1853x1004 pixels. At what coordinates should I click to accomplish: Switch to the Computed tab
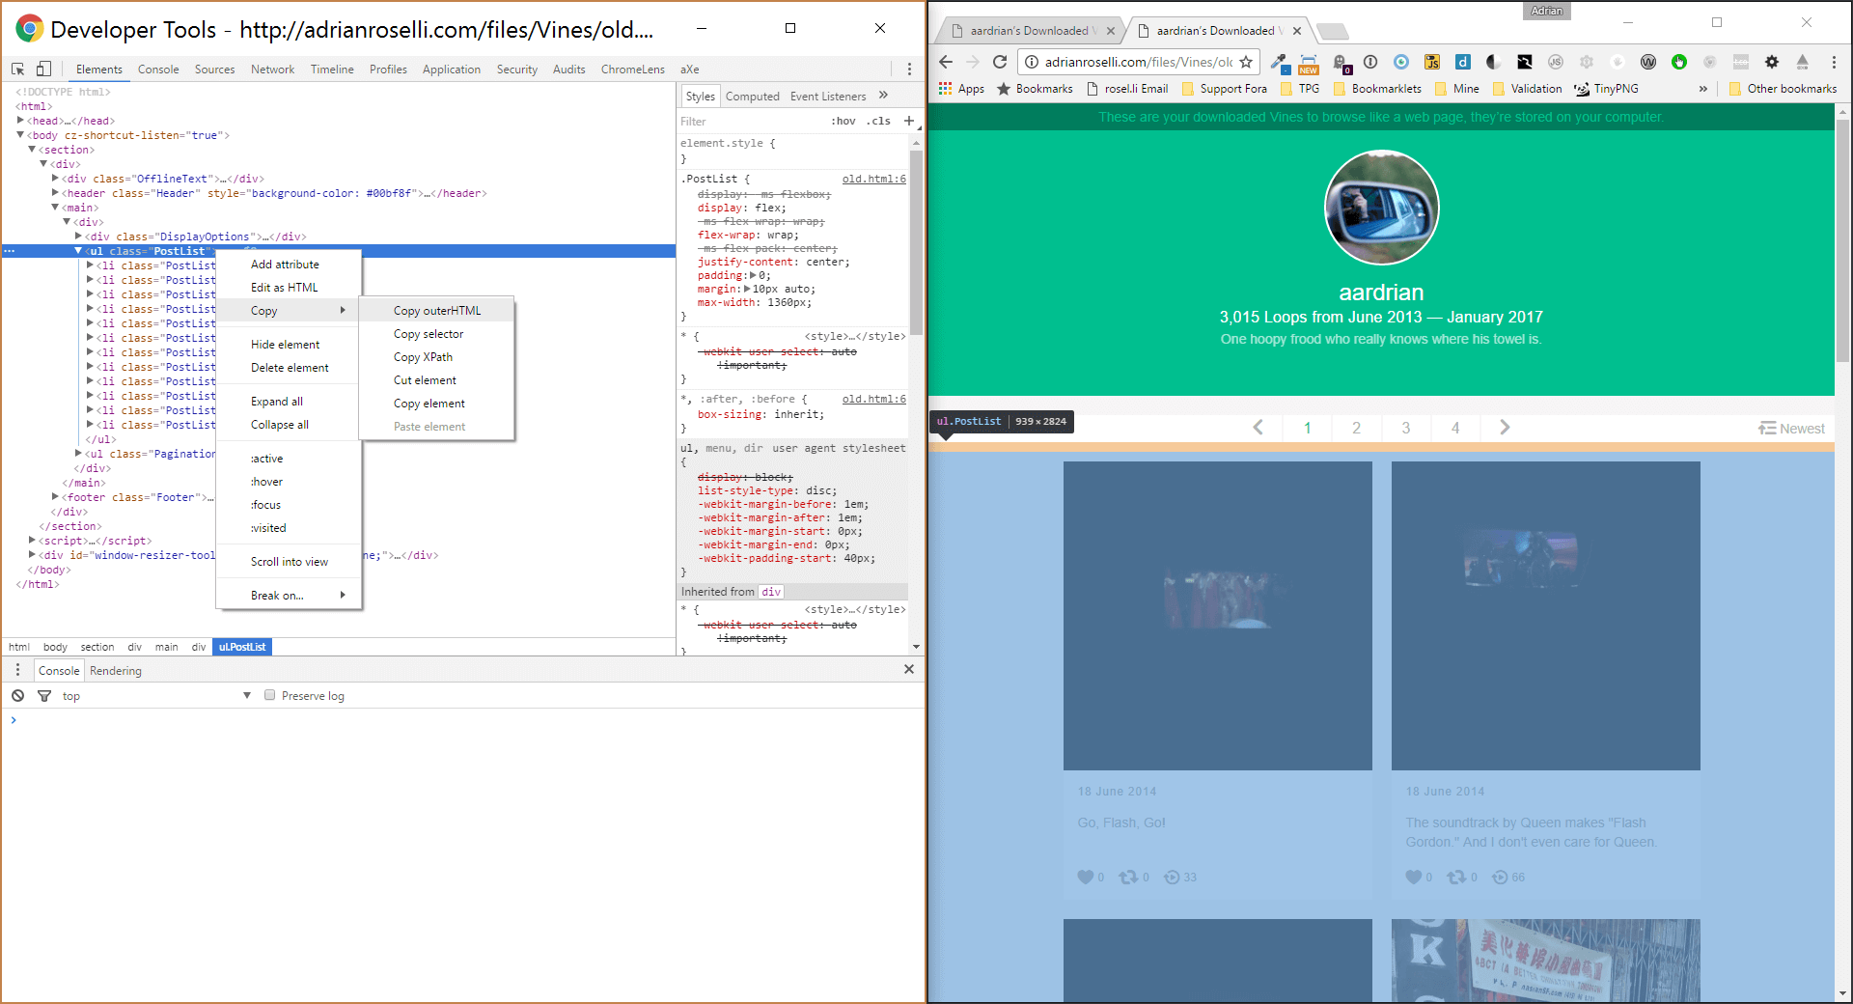[752, 97]
